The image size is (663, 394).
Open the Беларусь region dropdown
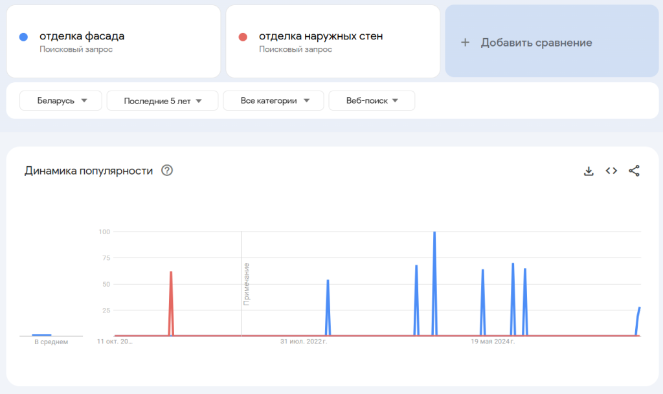[61, 100]
